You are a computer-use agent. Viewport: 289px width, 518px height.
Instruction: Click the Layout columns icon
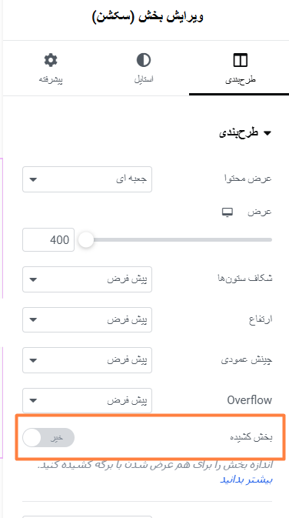pyautogui.click(x=240, y=61)
